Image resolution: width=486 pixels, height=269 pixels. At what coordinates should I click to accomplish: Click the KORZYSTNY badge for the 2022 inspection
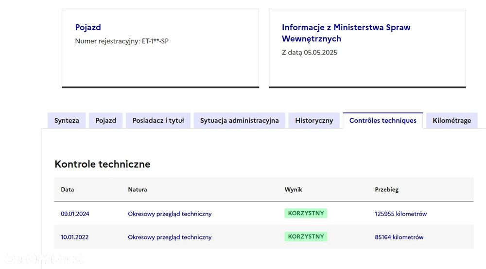[306, 237]
